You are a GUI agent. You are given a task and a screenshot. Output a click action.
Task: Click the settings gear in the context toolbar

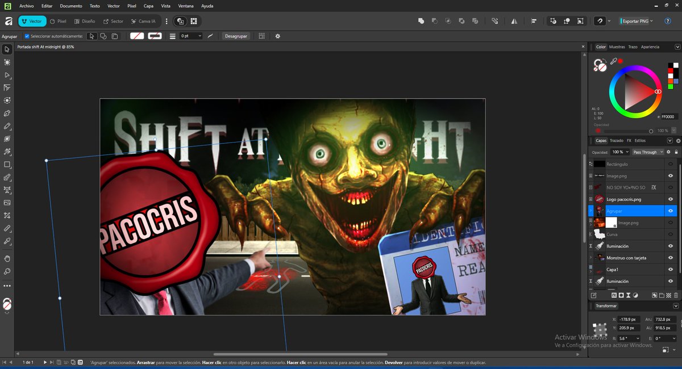[x=277, y=36]
